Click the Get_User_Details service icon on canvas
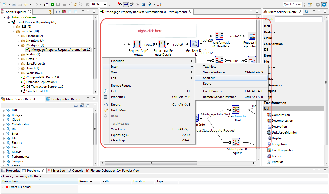Screen dimensions: 329x194 195,44
